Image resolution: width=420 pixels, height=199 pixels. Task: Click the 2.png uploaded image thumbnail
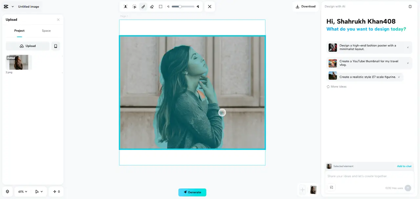click(x=19, y=62)
